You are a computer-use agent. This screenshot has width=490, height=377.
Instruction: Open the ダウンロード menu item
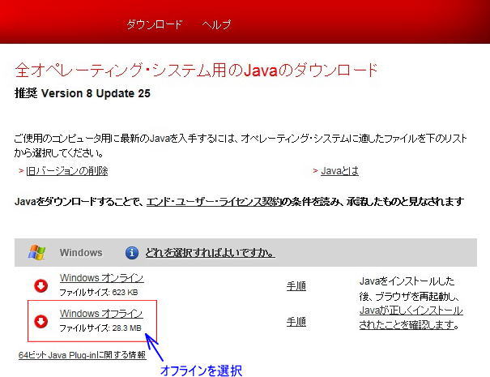155,24
